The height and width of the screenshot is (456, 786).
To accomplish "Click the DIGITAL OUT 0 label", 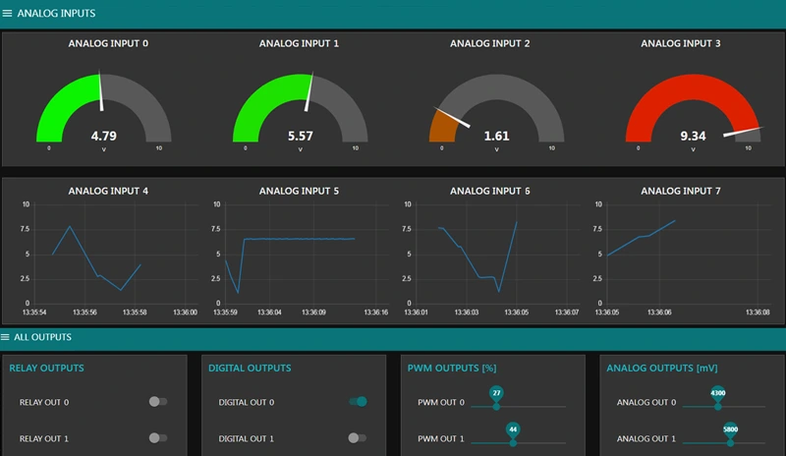I will coord(247,402).
